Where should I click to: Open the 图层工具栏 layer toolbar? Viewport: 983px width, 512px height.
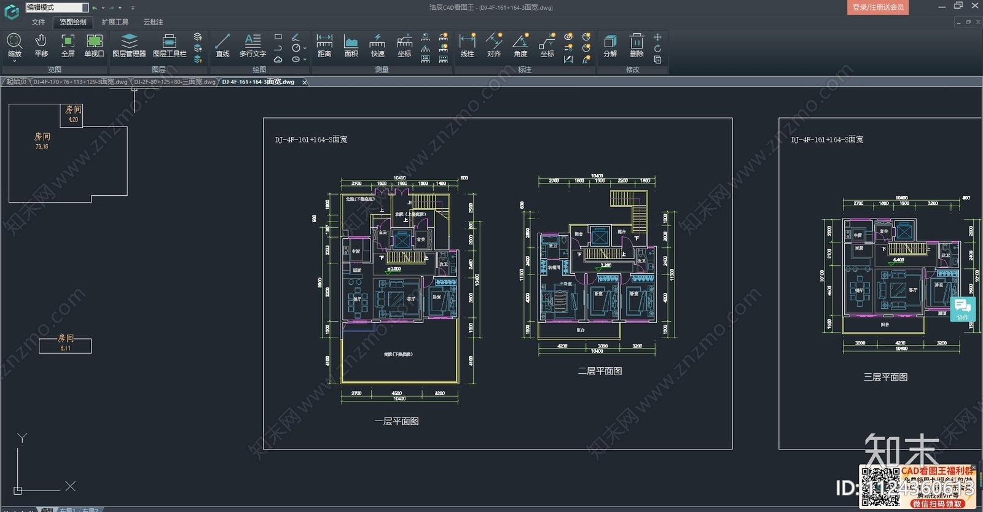(x=170, y=45)
